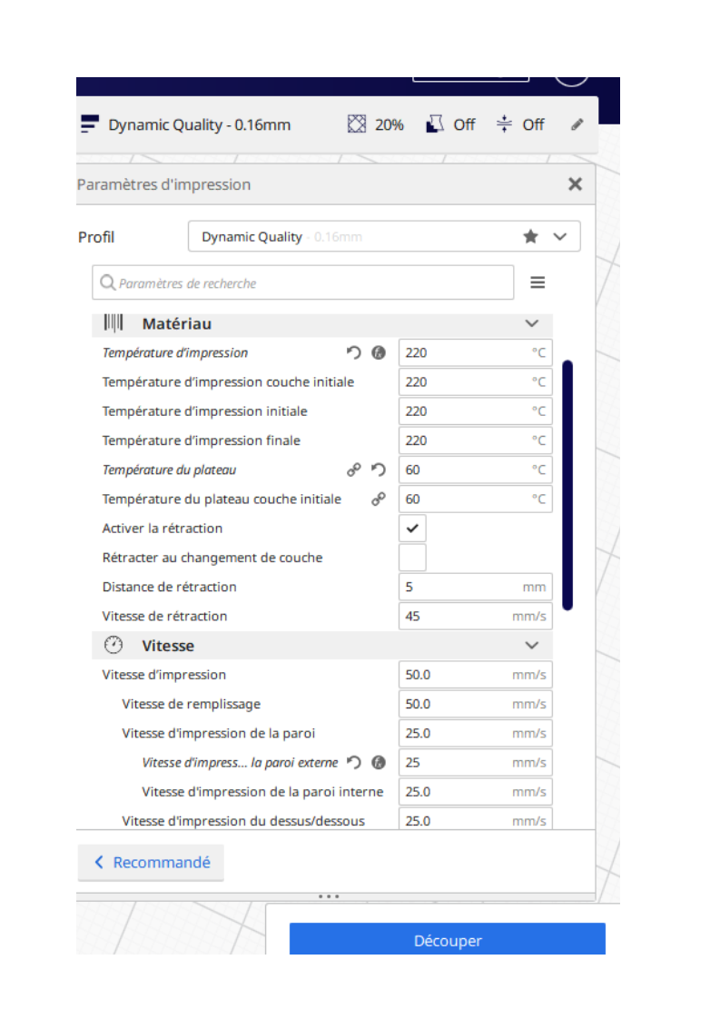The height and width of the screenshot is (1019, 720).
Task: Click the star icon in the Profil selector
Action: [530, 236]
